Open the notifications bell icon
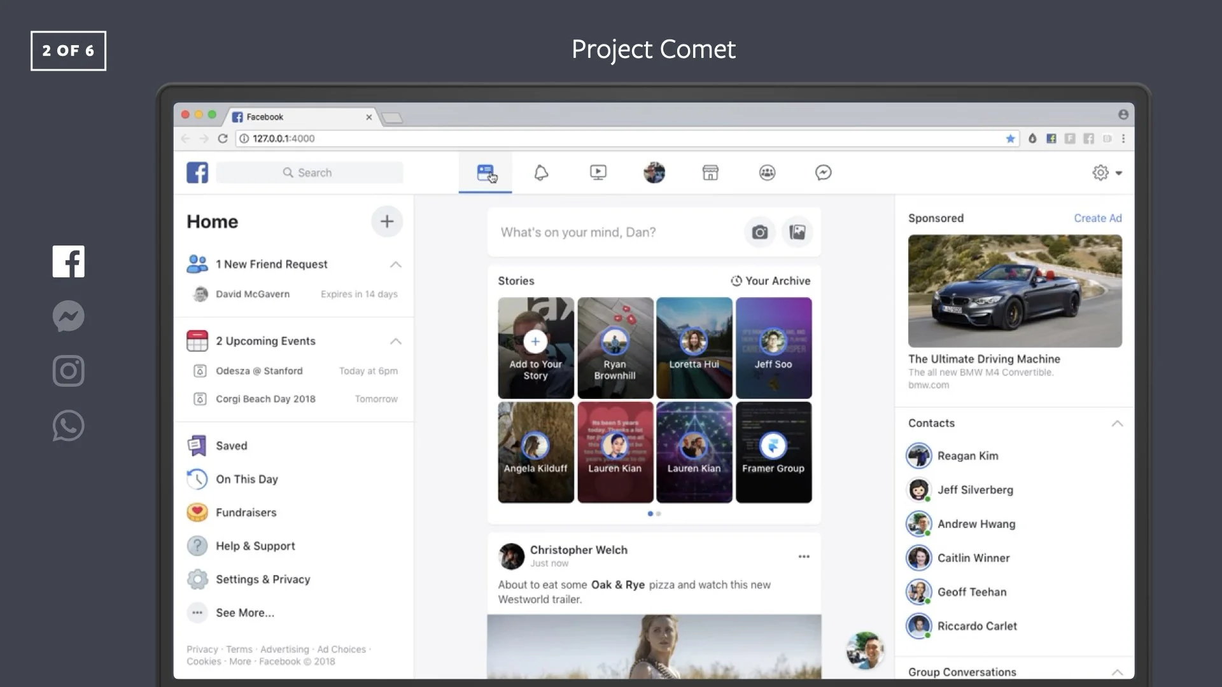 541,173
